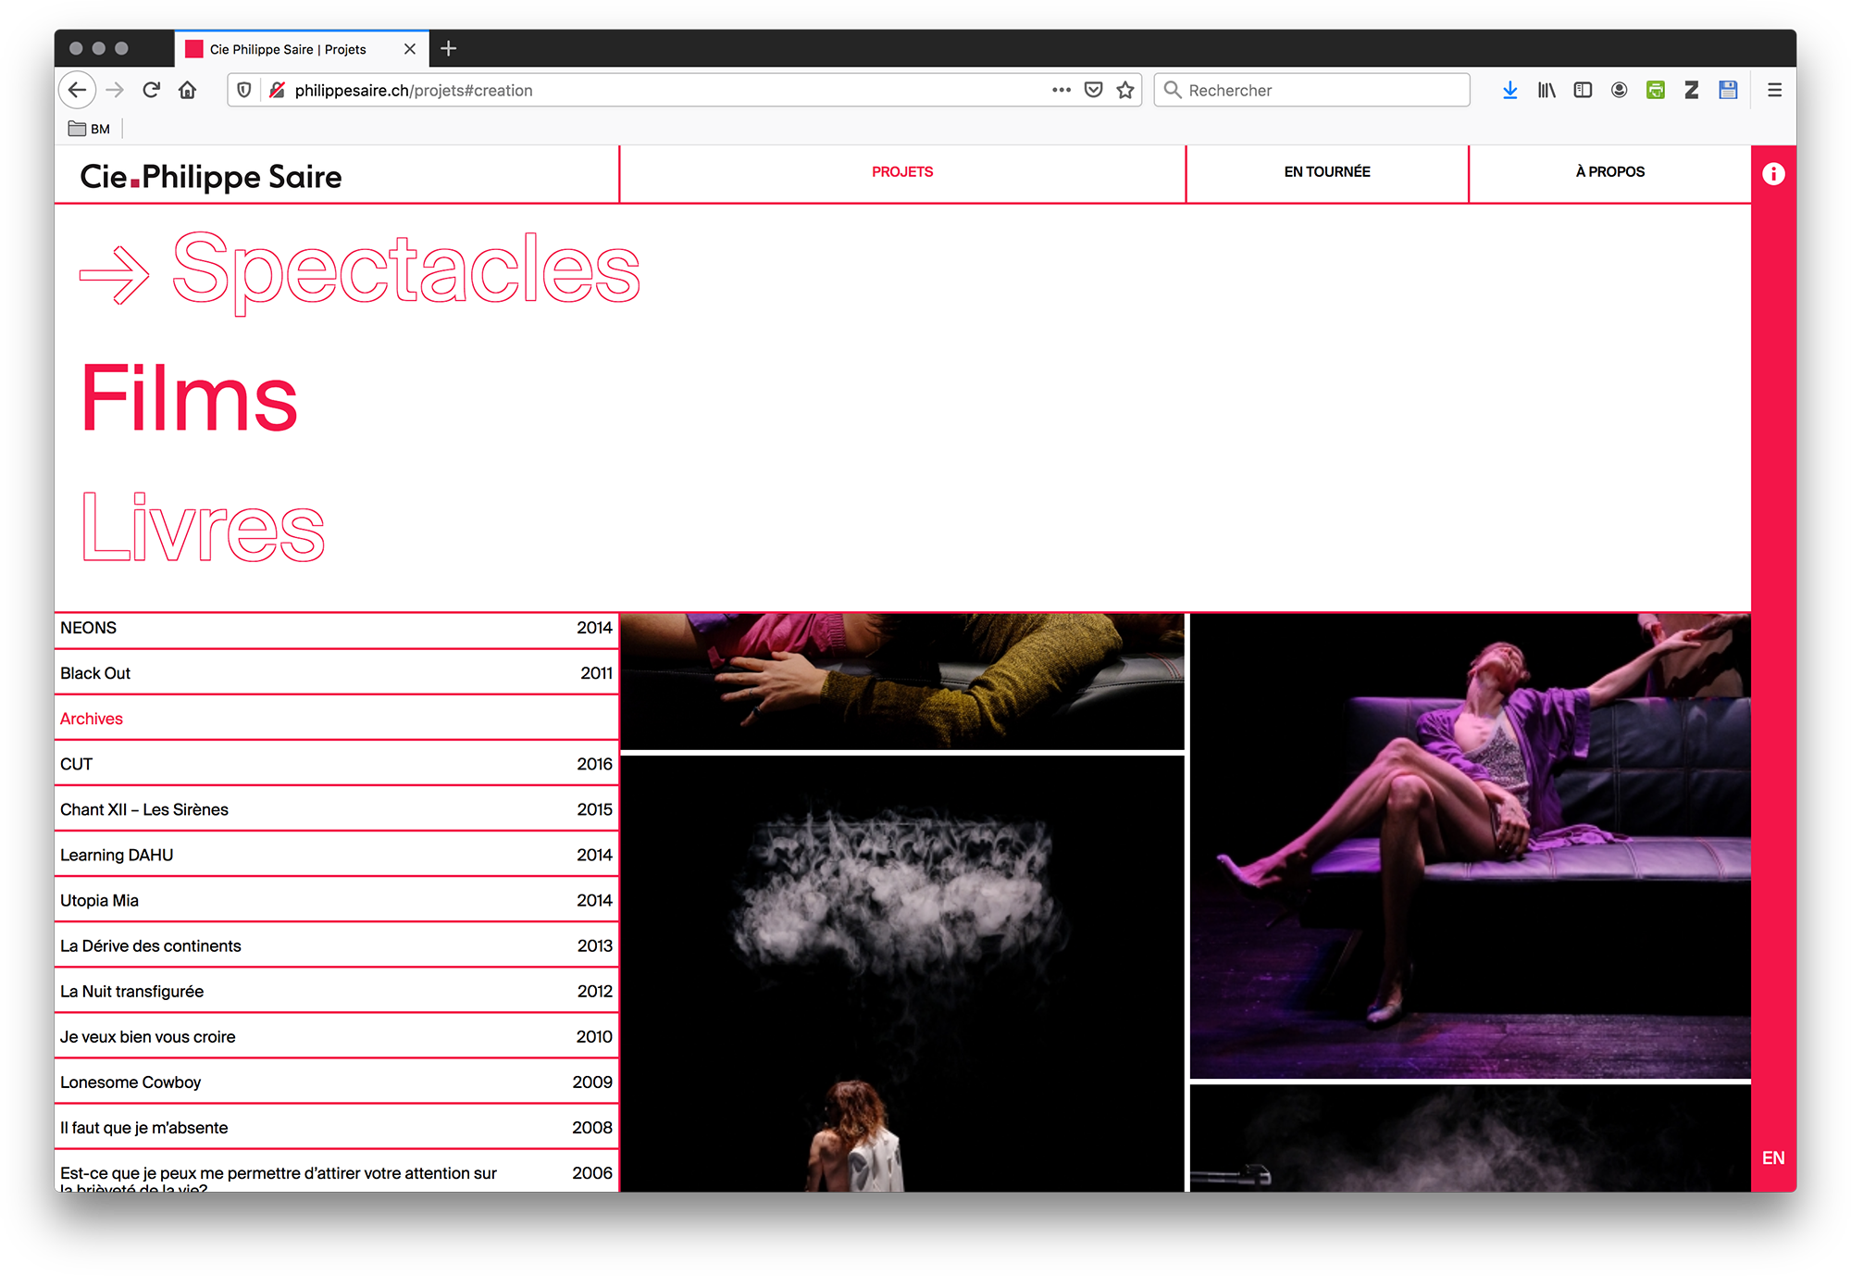Open the À PROPOS menu item
Viewport: 1851px width, 1276px height.
1609,172
